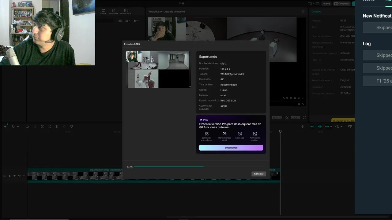
Task: Switch media panel to grid view
Action: point(120,21)
